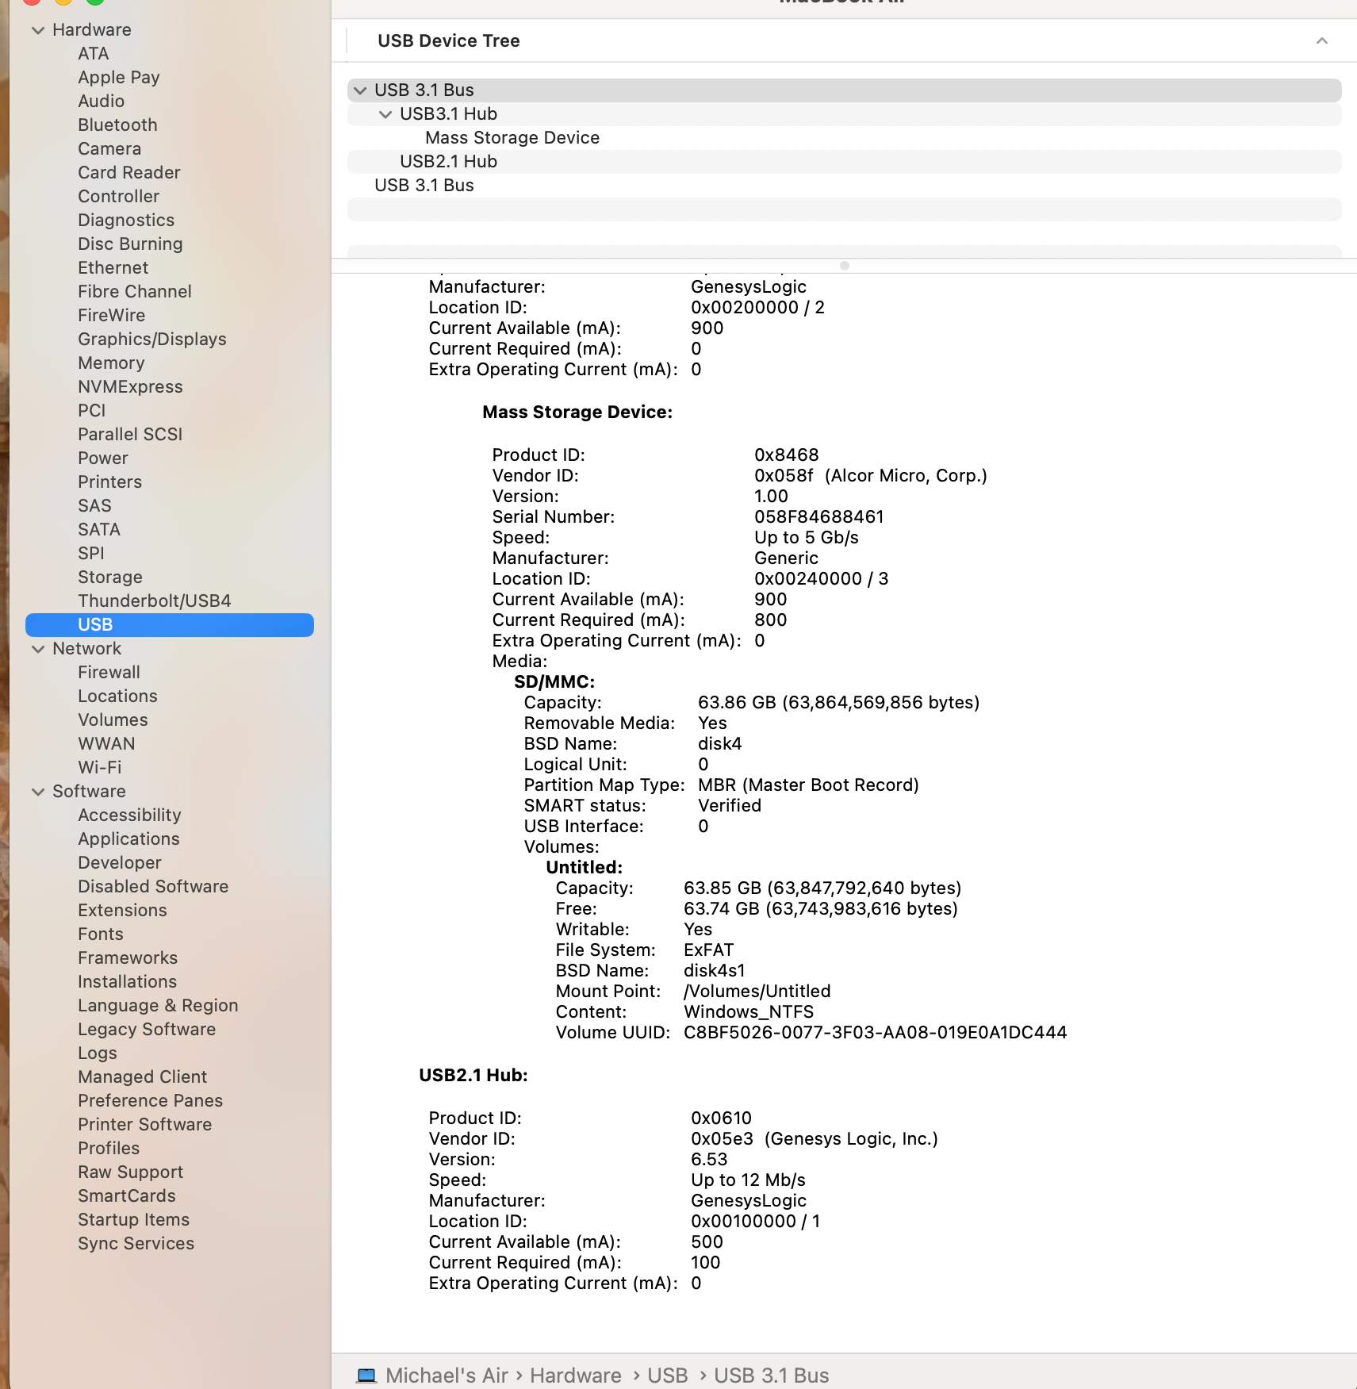Collapse the Hardware section in sidebar
This screenshot has width=1357, height=1389.
(x=37, y=30)
